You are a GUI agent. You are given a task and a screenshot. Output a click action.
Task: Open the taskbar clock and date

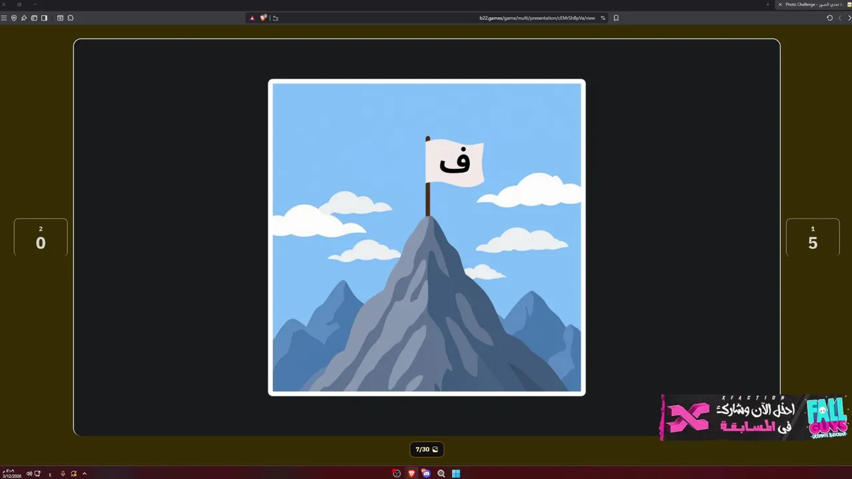point(12,474)
